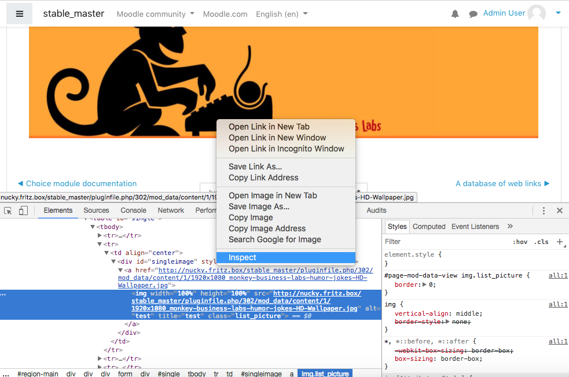Click the element.style rule header
569x377 pixels.
[413, 254]
